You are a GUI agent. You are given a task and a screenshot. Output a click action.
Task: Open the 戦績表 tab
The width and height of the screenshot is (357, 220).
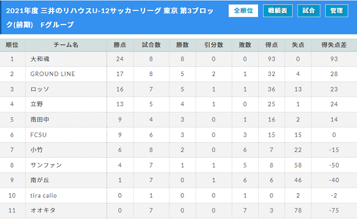pyautogui.click(x=277, y=10)
